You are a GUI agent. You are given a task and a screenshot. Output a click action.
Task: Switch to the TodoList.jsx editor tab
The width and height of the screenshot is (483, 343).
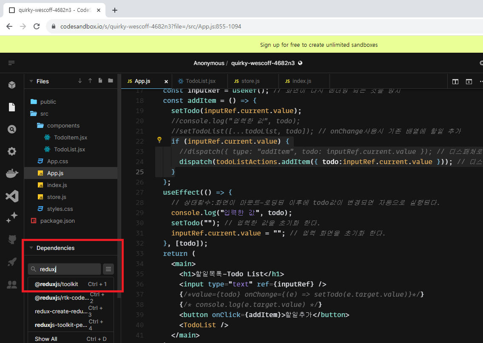click(199, 81)
